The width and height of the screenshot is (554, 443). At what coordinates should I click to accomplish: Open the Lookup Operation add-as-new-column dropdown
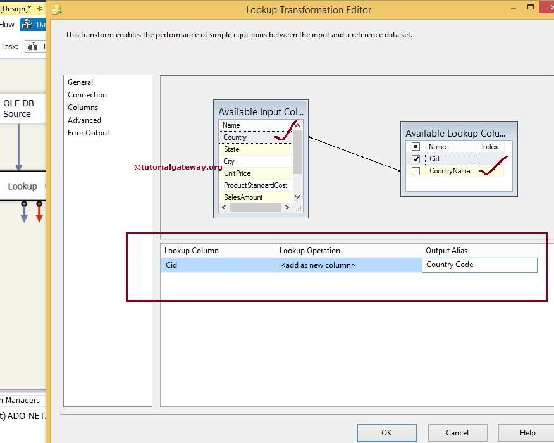click(347, 265)
